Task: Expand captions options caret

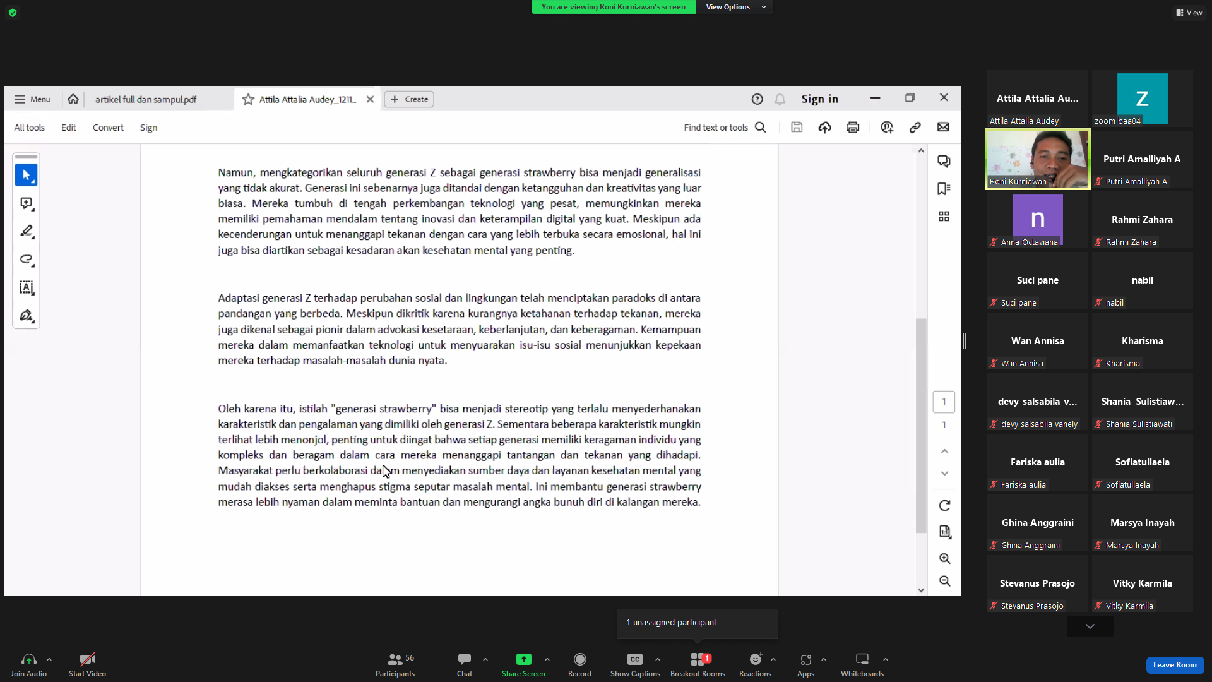Action: pos(658,659)
